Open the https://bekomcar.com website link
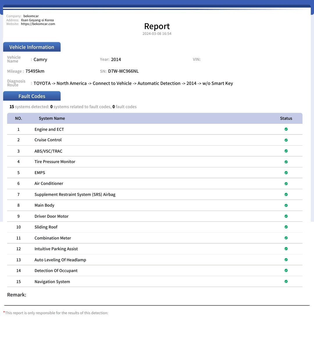This screenshot has width=314, height=343. 38,24
